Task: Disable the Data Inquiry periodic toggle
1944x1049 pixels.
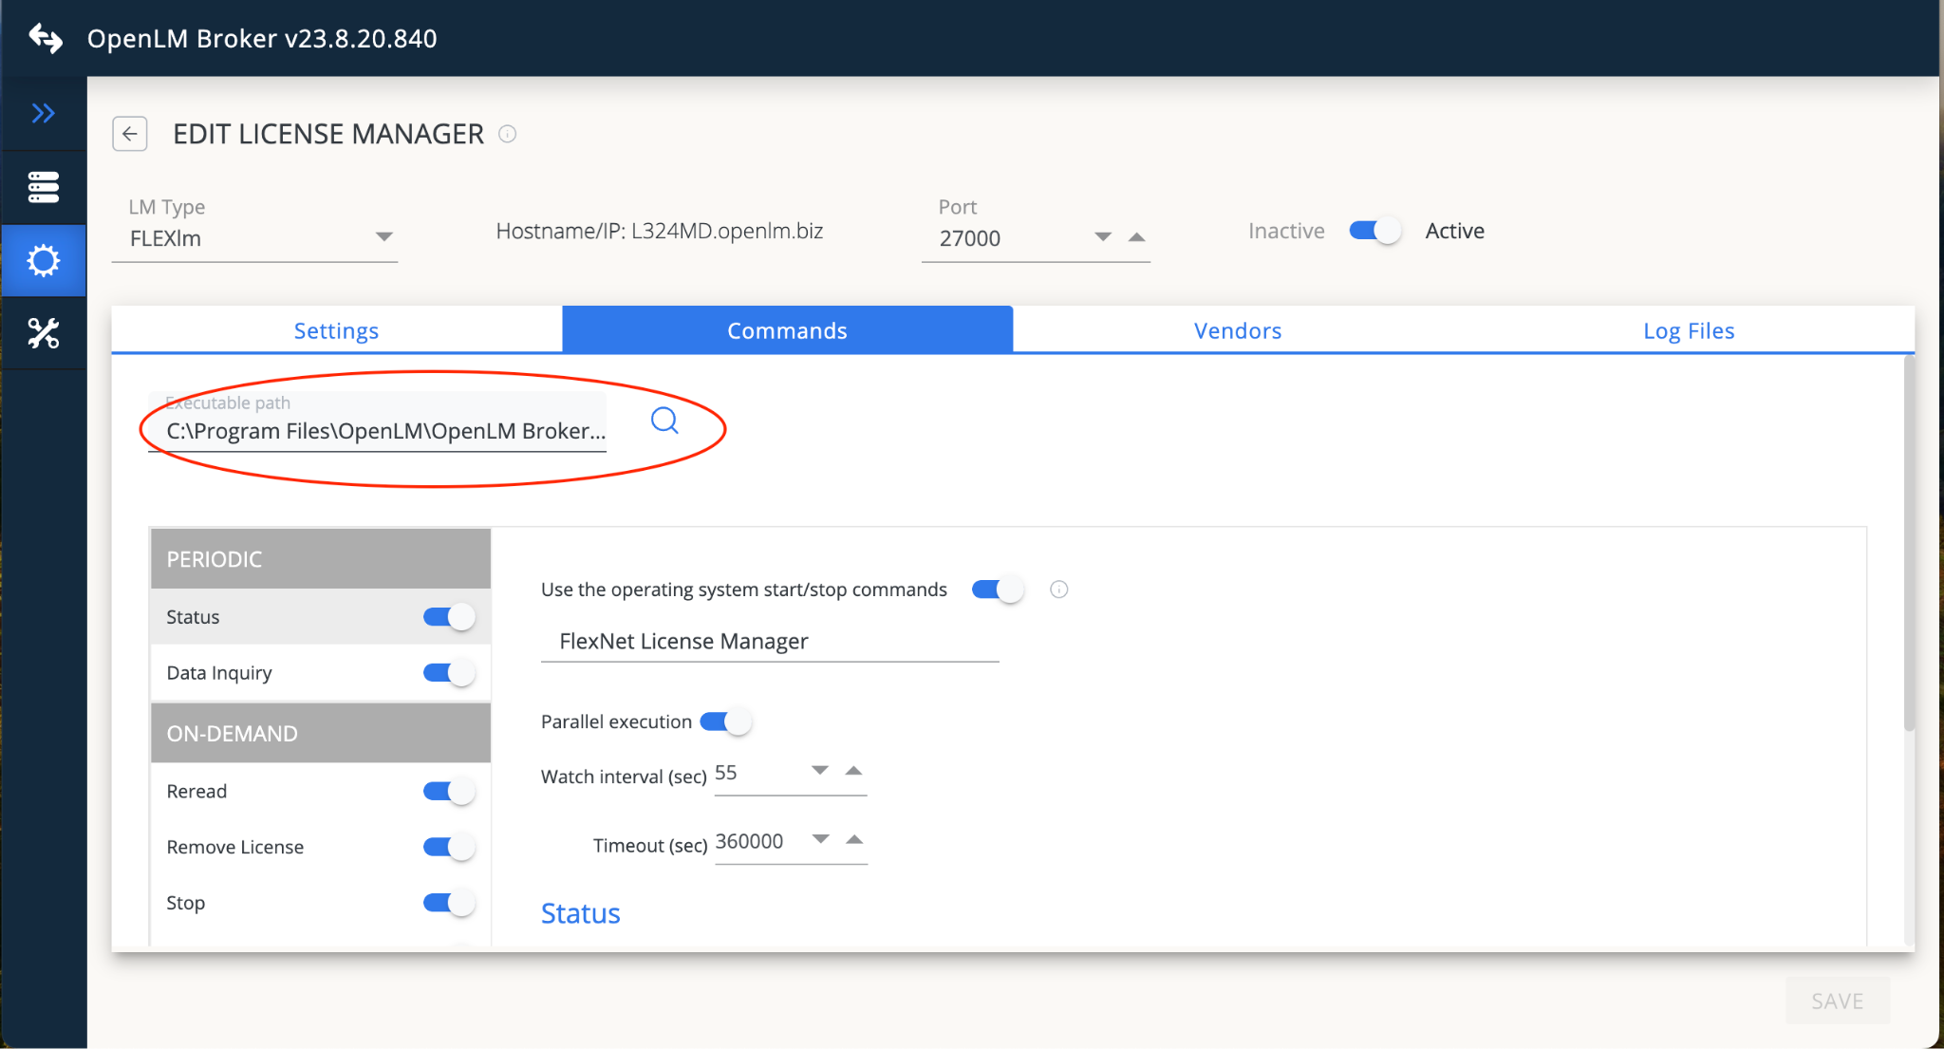Action: point(448,673)
